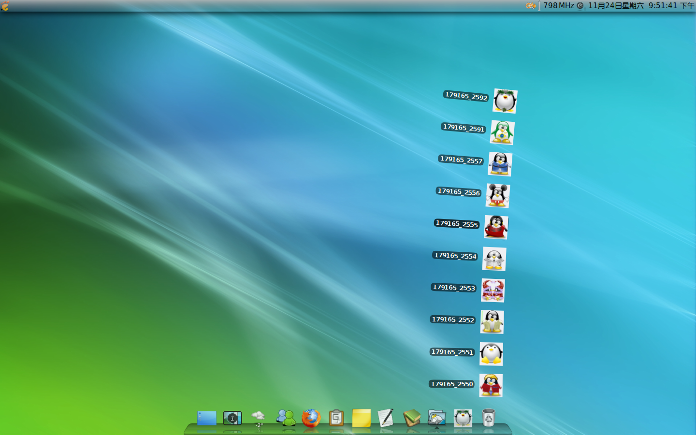Open the clipboard manager dock icon
Image resolution: width=696 pixels, height=435 pixels.
tap(336, 418)
